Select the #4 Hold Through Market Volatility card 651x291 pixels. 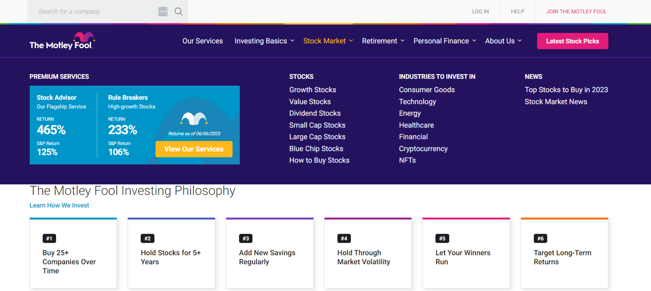[x=368, y=253]
